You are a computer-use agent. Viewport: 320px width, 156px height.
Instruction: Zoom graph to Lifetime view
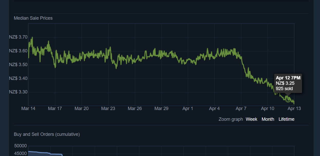[286, 119]
